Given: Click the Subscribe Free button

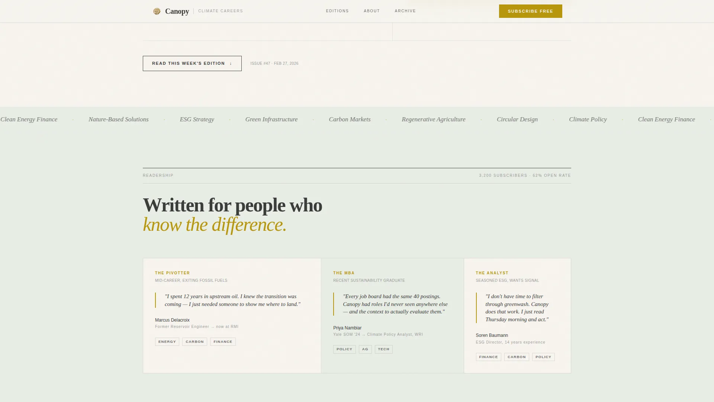Looking at the screenshot, I should click(530, 11).
